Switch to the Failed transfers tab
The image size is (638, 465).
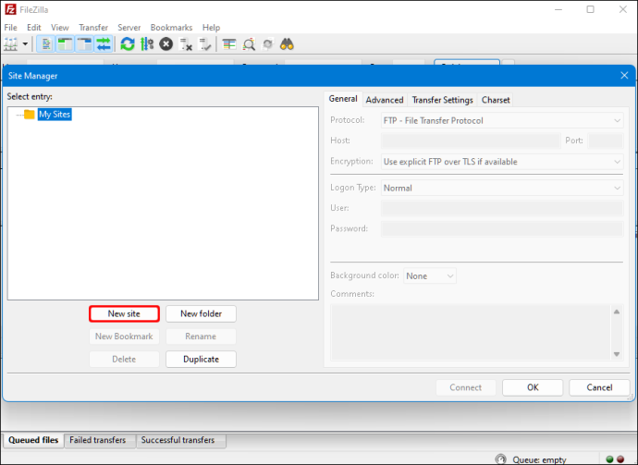pyautogui.click(x=98, y=440)
